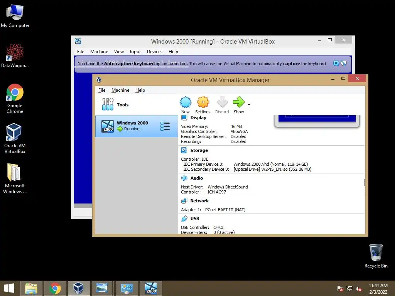Viewport: 395px width, 296px height.
Task: Click the Windows DirectSound host driver value
Action: click(x=228, y=187)
